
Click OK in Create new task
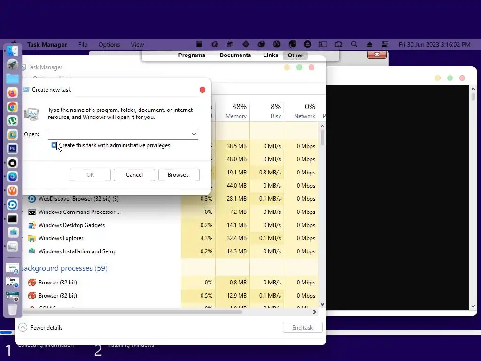(x=90, y=175)
